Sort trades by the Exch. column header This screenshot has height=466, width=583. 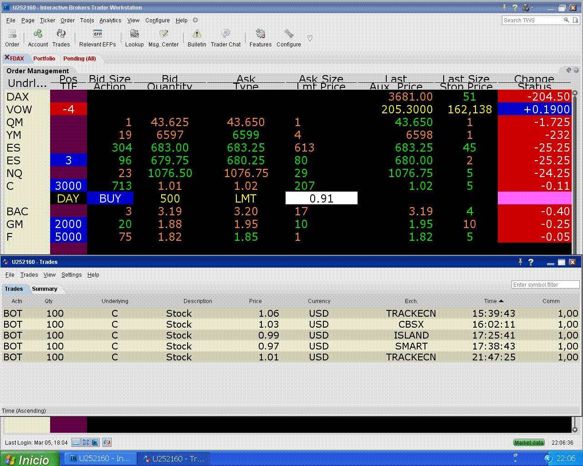click(411, 301)
